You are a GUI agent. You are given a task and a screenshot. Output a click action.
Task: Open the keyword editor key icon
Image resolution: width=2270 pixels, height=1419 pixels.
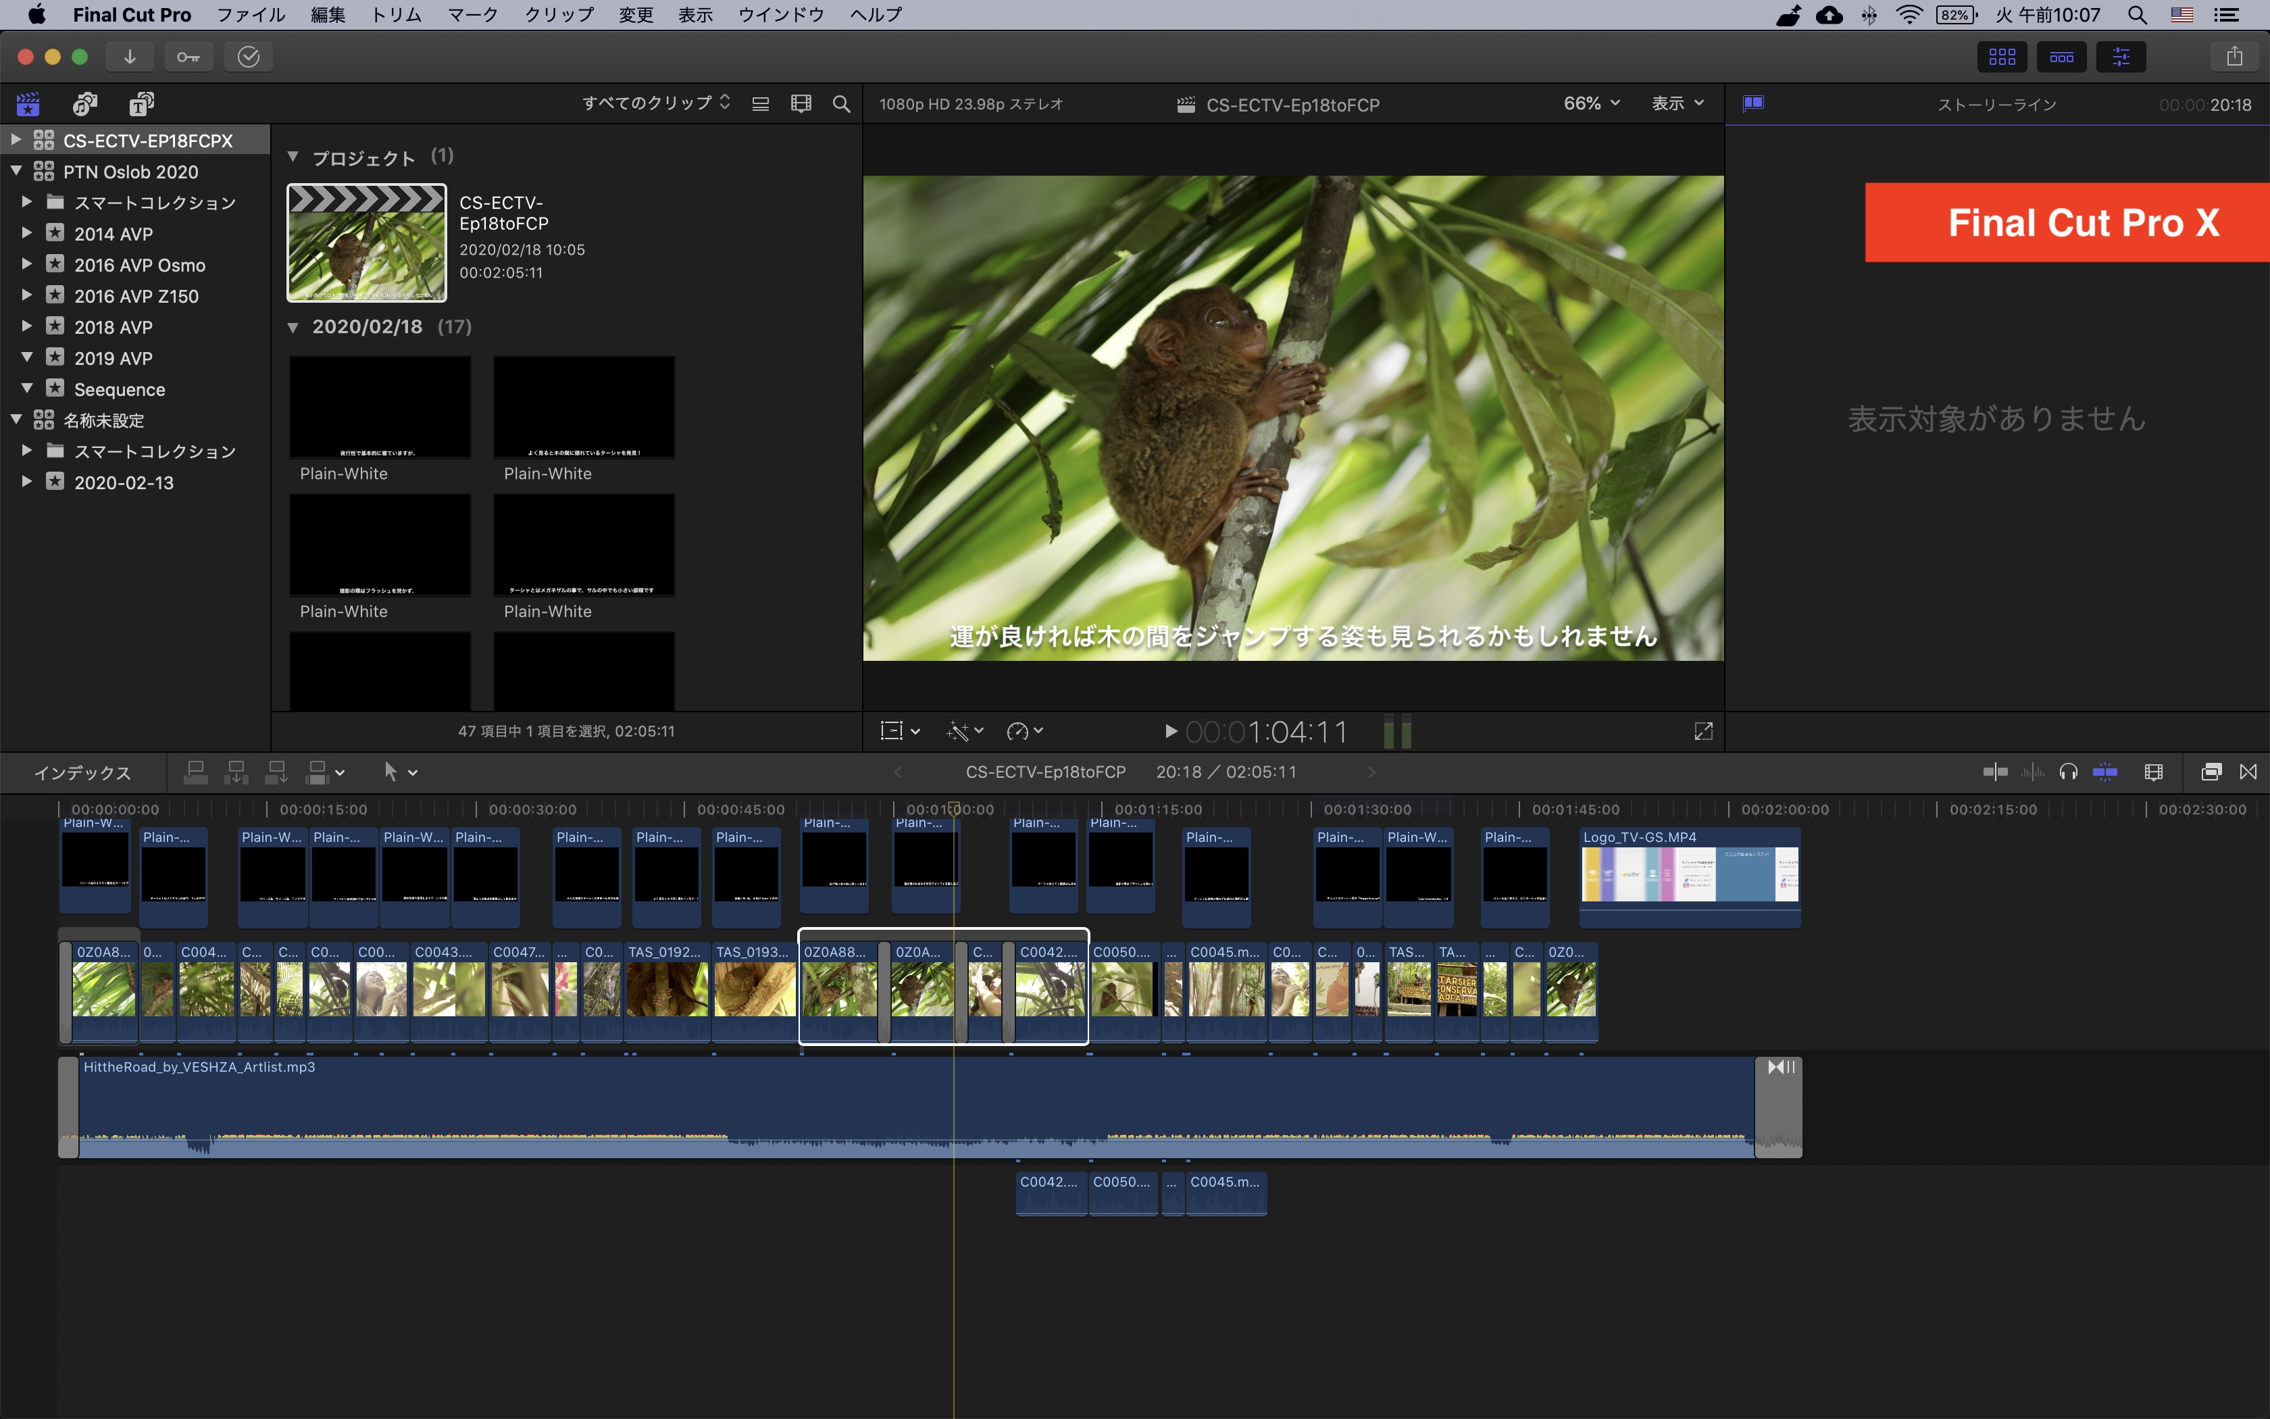tap(188, 56)
